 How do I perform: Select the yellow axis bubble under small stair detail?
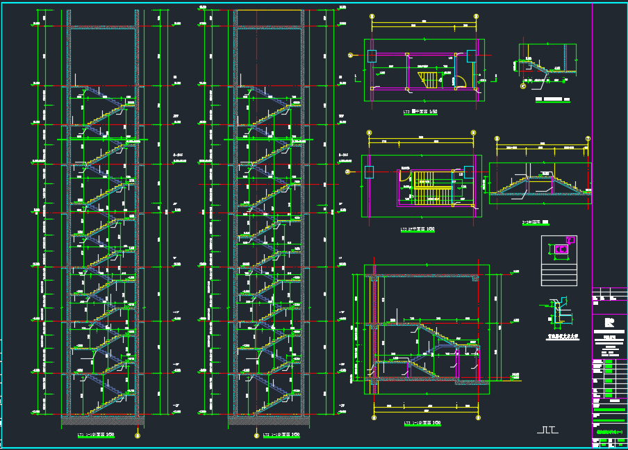tap(523, 86)
